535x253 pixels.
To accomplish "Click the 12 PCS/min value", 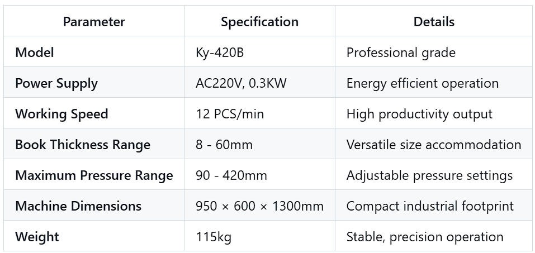I will click(230, 114).
